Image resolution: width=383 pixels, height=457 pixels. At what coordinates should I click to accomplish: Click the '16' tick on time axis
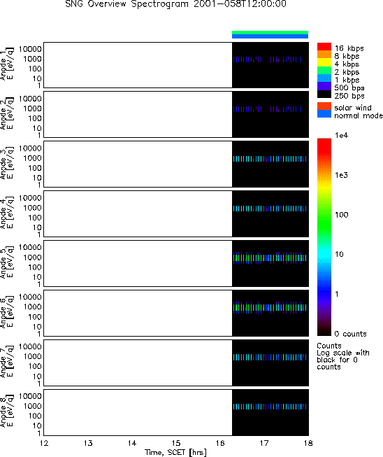[220, 443]
